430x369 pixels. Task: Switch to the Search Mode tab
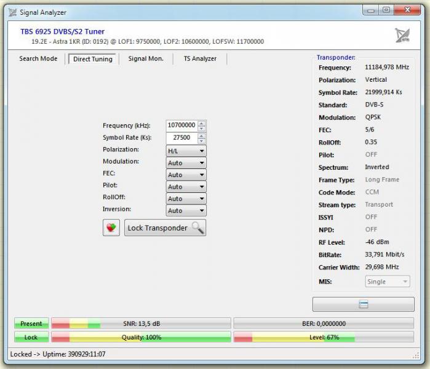point(38,59)
